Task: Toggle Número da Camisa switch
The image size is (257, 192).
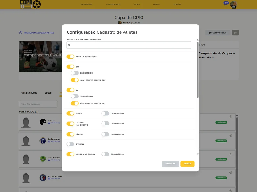Action: [70, 154]
